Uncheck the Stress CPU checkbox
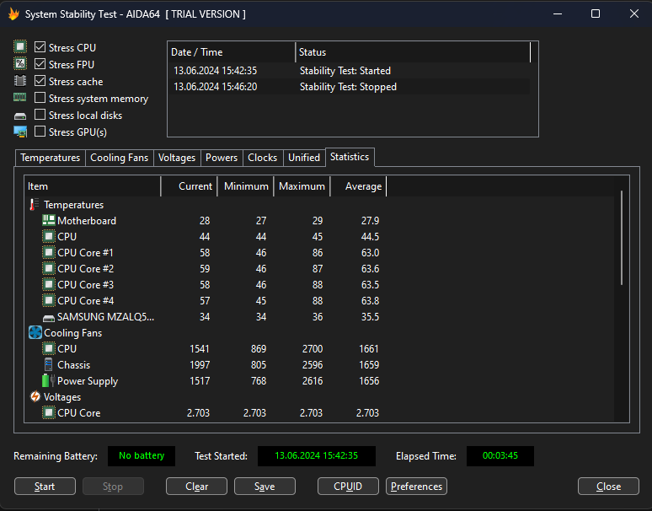652x511 pixels. (x=40, y=47)
